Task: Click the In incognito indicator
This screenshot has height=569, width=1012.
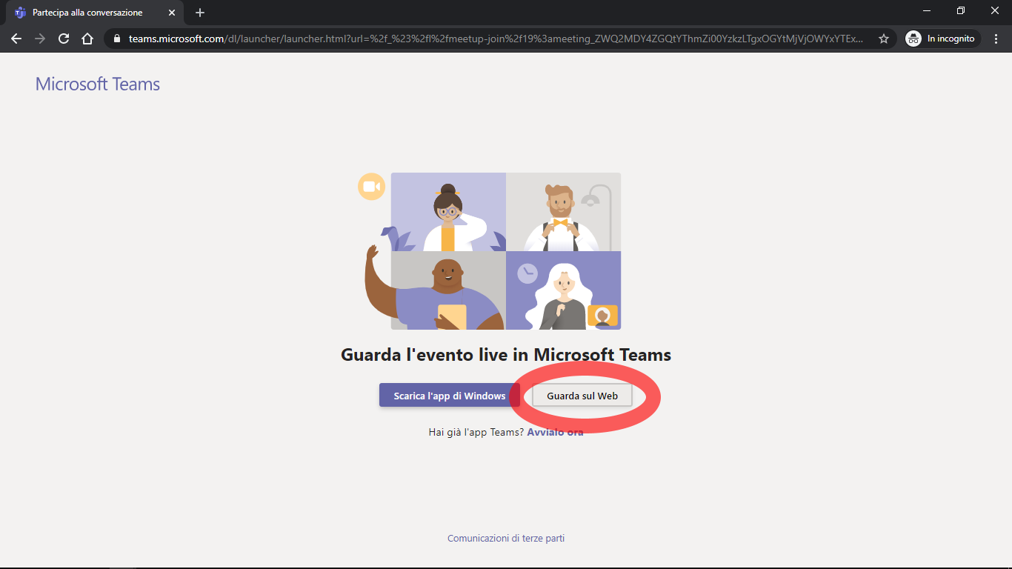Action: [942, 39]
